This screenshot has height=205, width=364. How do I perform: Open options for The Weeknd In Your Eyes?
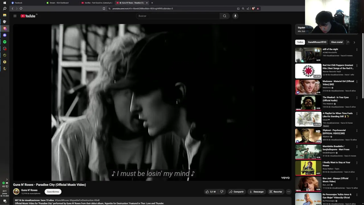pos(357,98)
